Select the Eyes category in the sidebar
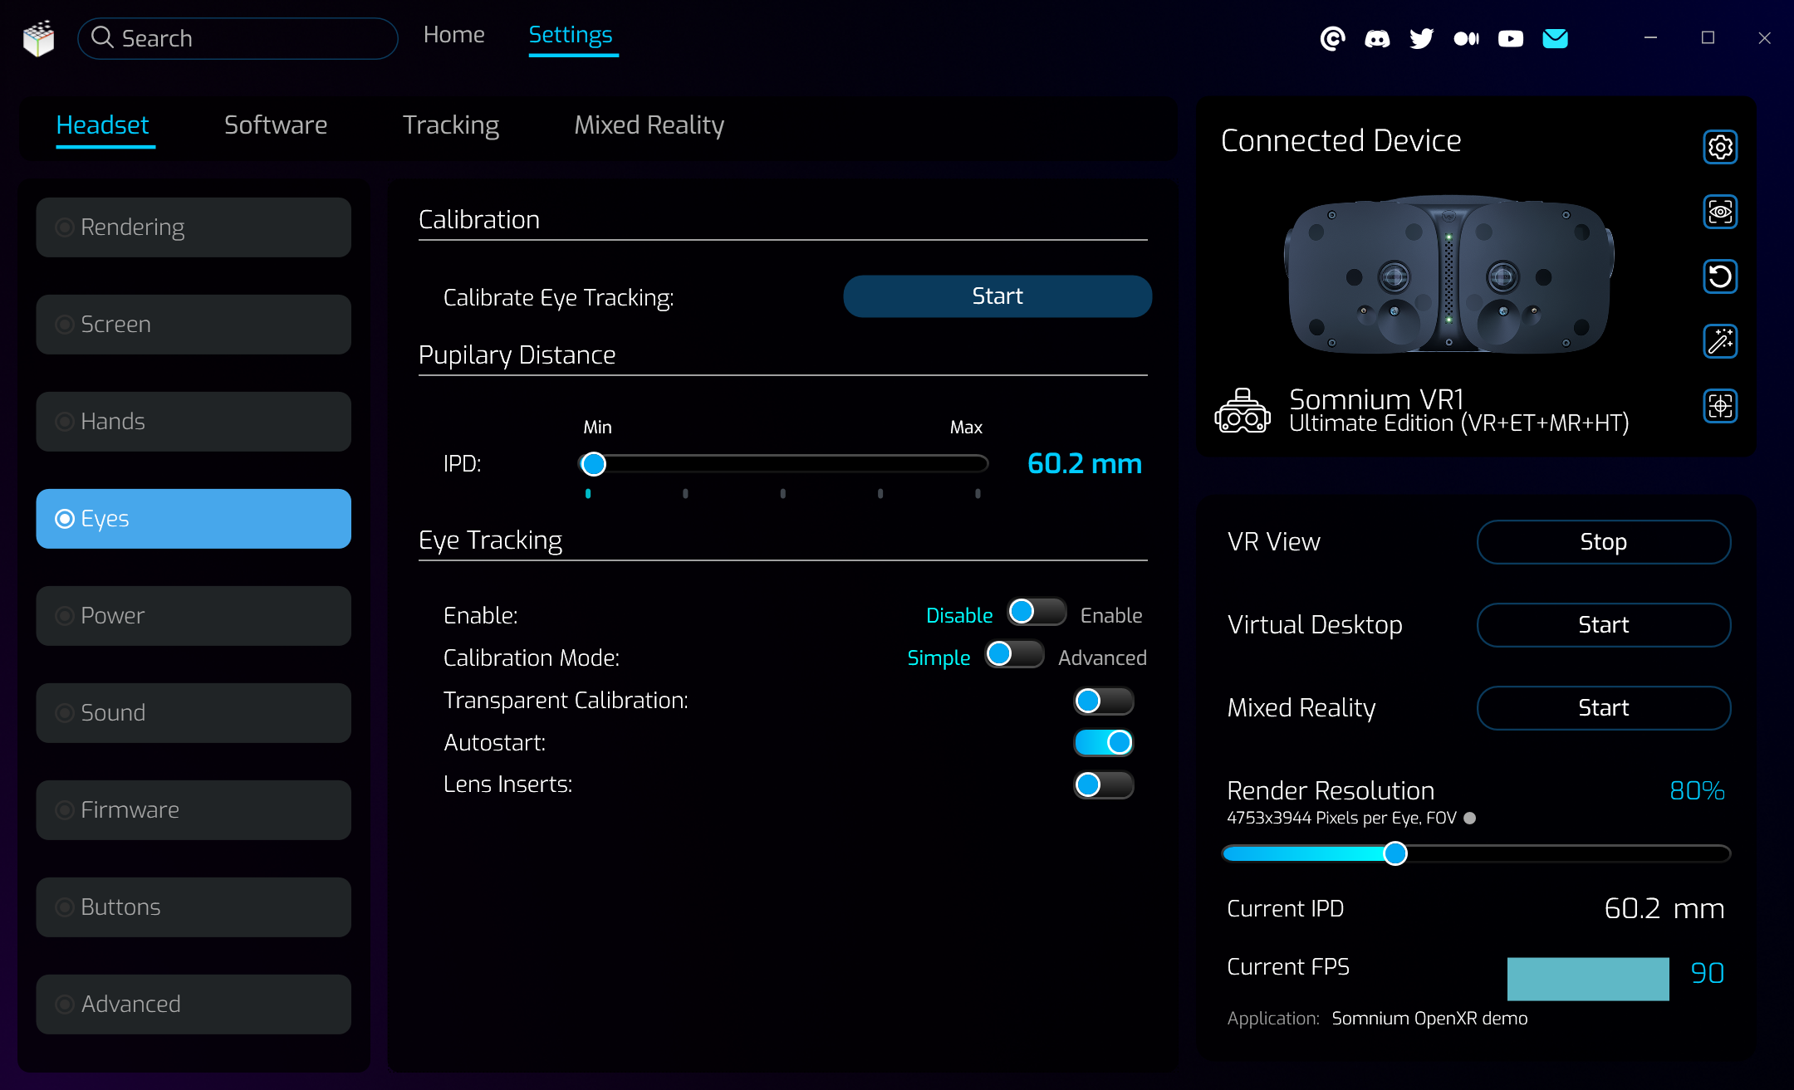1794x1090 pixels. (x=194, y=519)
